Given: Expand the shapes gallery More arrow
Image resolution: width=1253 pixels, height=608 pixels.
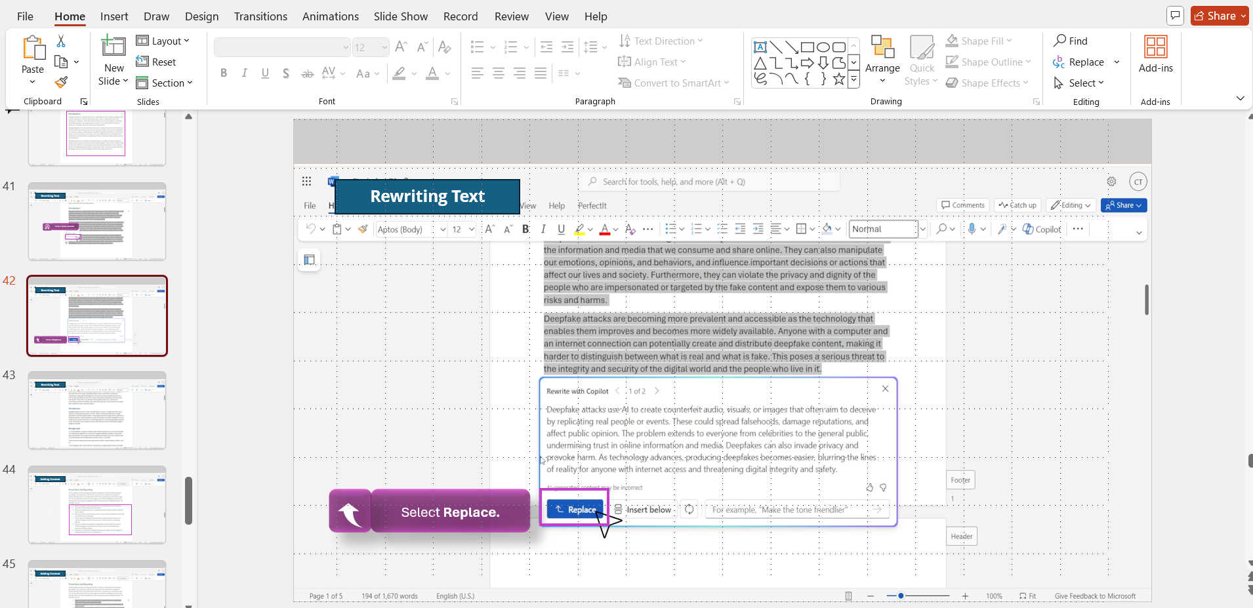Looking at the screenshot, I should pyautogui.click(x=853, y=79).
